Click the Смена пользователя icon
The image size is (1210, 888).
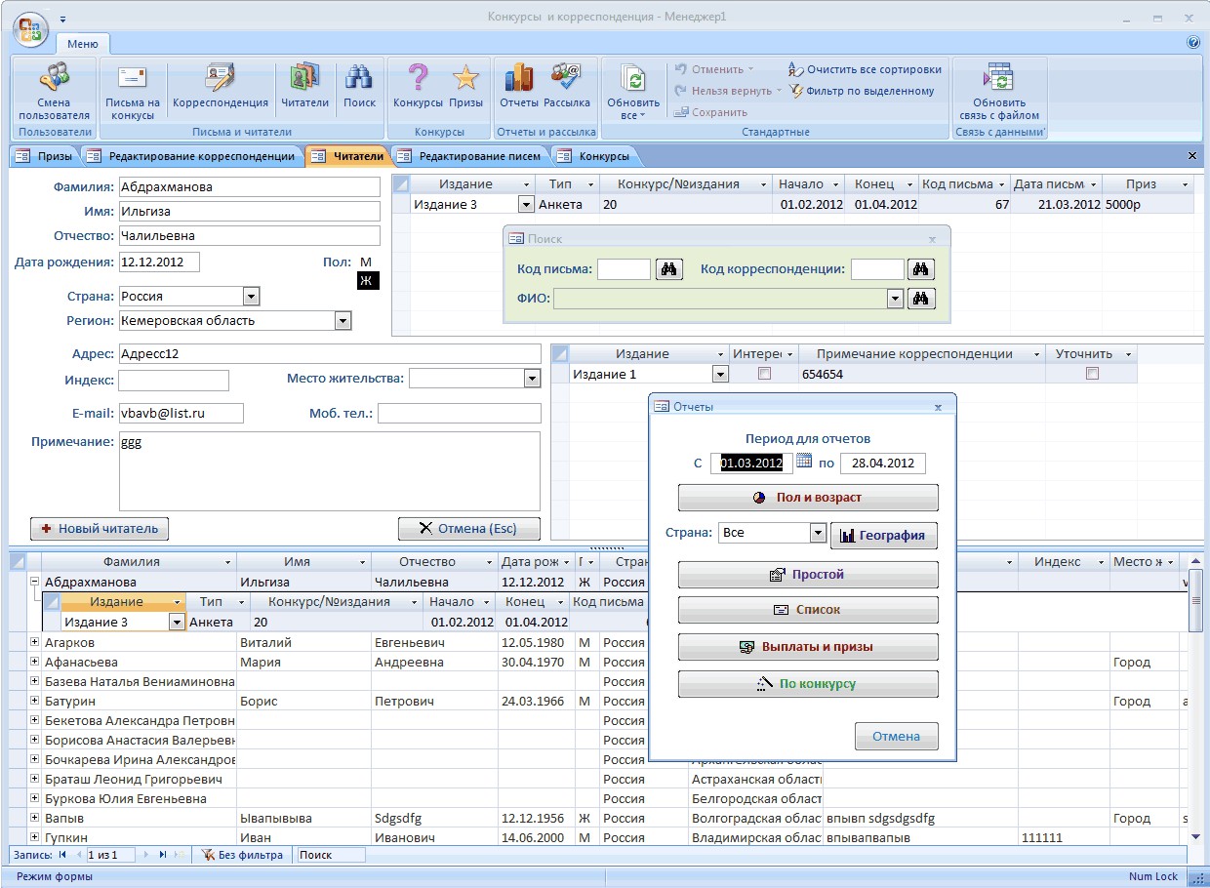pyautogui.click(x=54, y=91)
